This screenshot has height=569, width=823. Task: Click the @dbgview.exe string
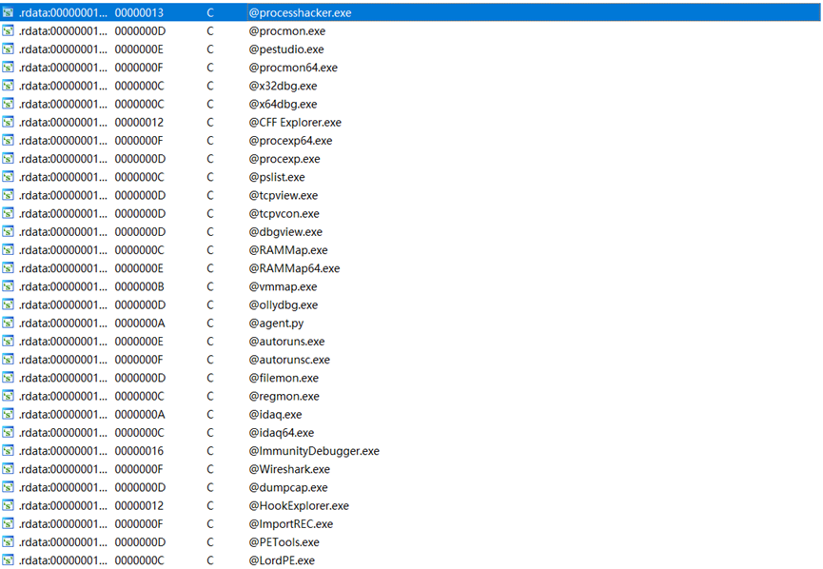[x=285, y=232]
